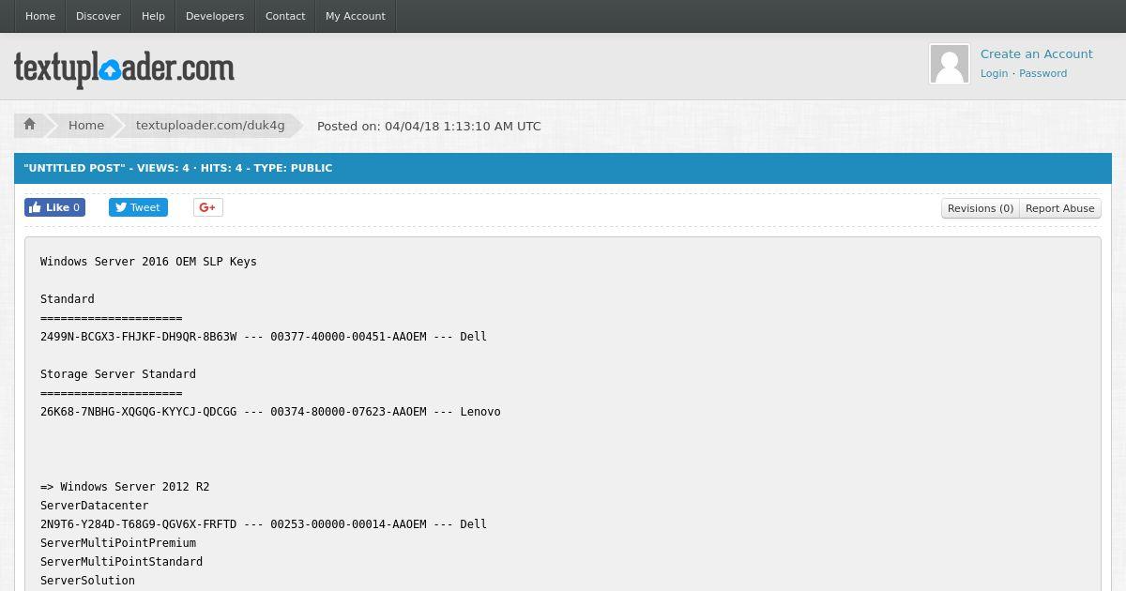Open the Home menu item

coord(40,16)
